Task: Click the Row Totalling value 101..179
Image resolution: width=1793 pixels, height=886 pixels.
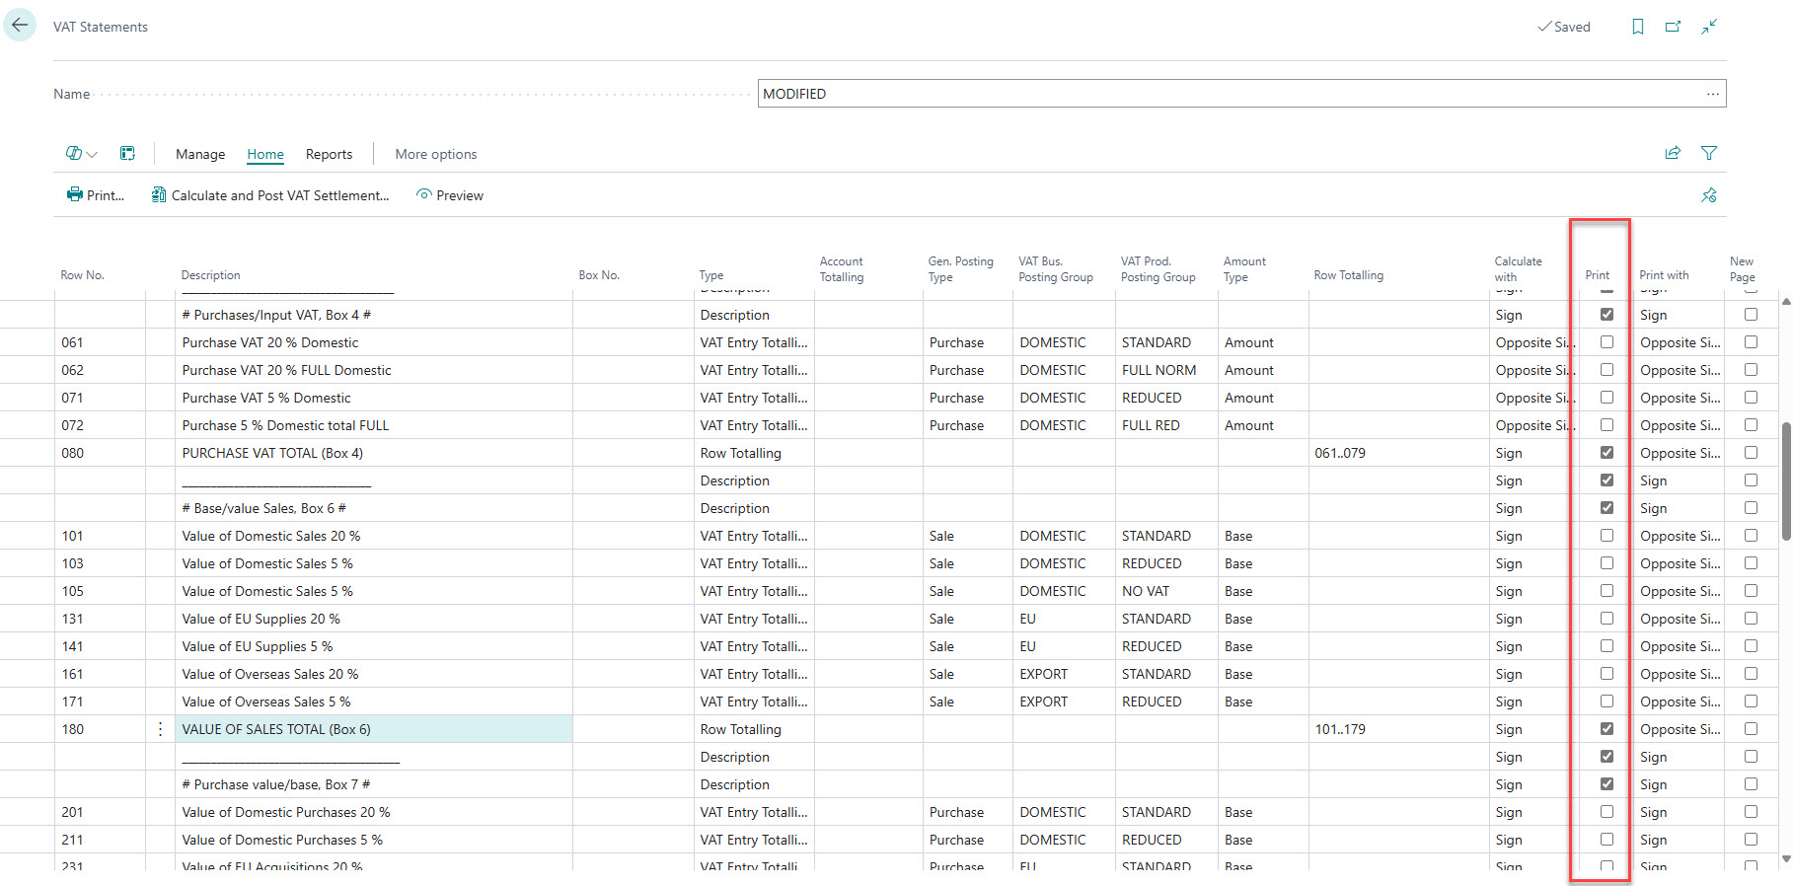Action: tap(1340, 729)
